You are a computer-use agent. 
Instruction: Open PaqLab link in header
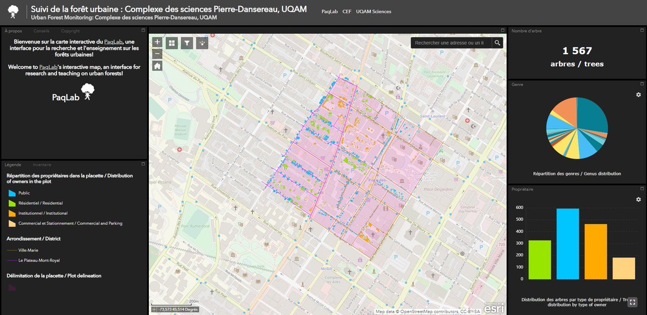coord(329,11)
